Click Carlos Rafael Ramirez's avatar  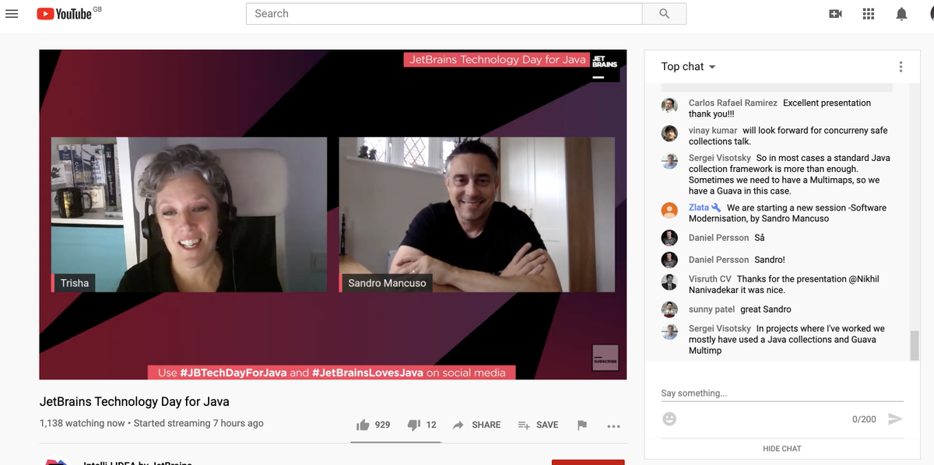[669, 106]
